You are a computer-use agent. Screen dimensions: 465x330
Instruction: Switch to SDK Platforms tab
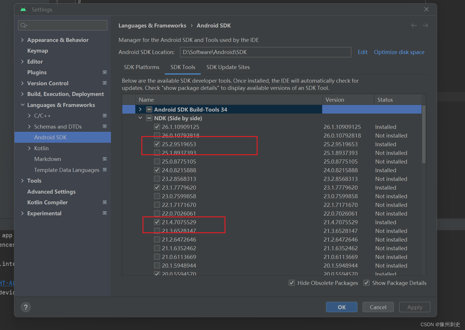142,67
